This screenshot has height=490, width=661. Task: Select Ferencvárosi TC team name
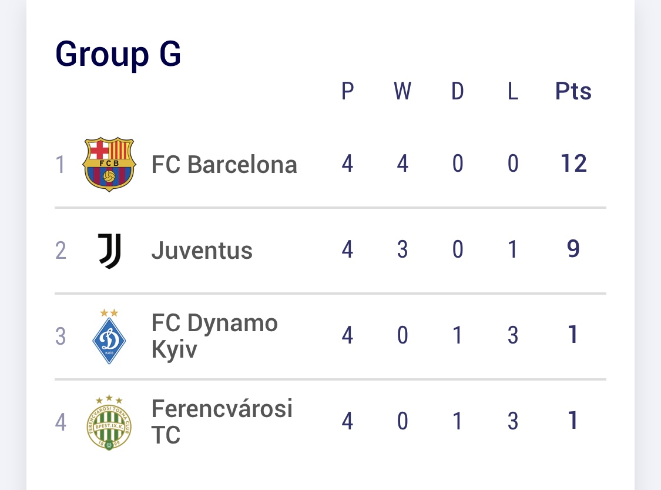point(222,422)
